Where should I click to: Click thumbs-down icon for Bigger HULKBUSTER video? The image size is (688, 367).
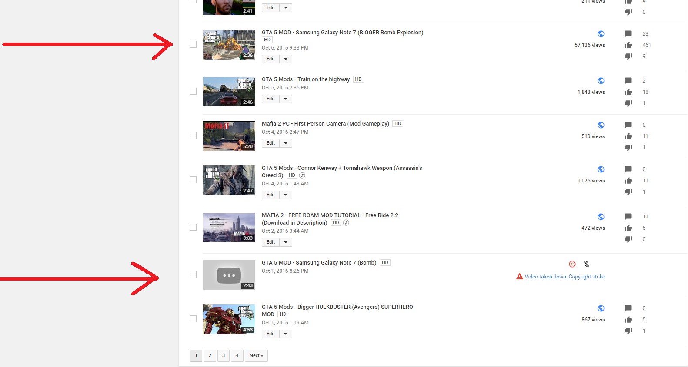tap(628, 331)
